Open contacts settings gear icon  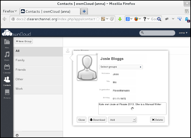17,135
